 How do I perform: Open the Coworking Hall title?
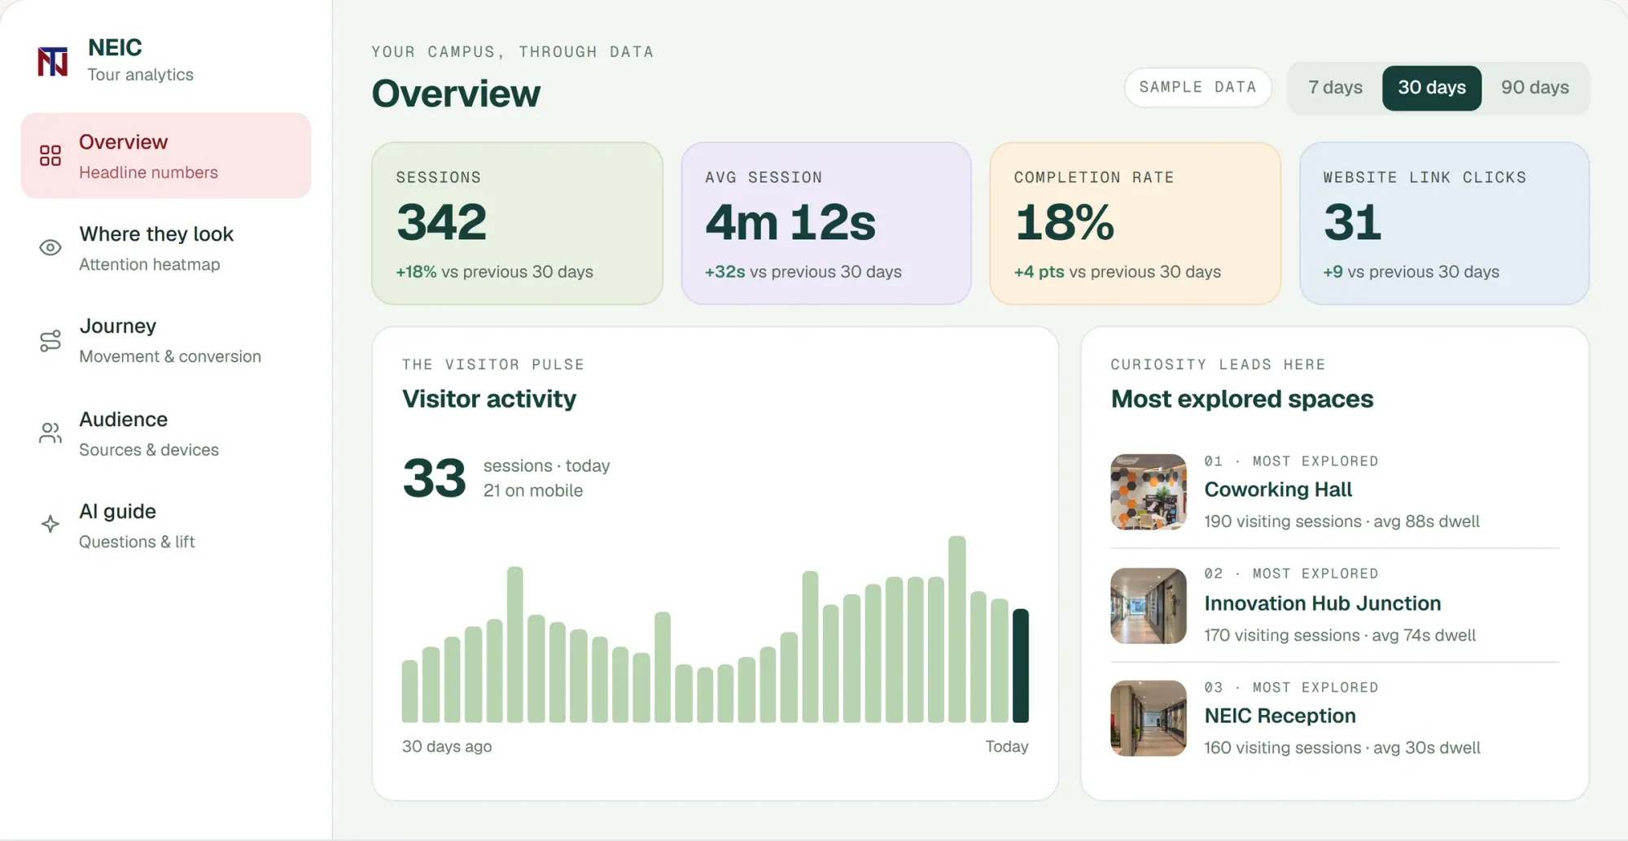tap(1278, 490)
